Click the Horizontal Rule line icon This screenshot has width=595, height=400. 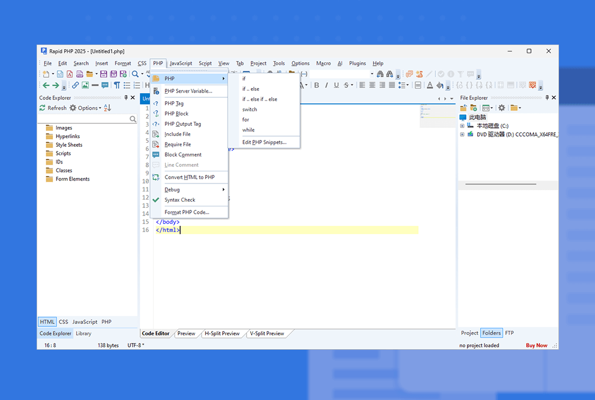point(95,85)
